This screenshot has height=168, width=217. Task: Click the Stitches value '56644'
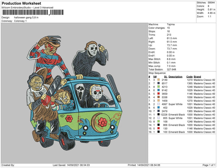click(211, 3)
